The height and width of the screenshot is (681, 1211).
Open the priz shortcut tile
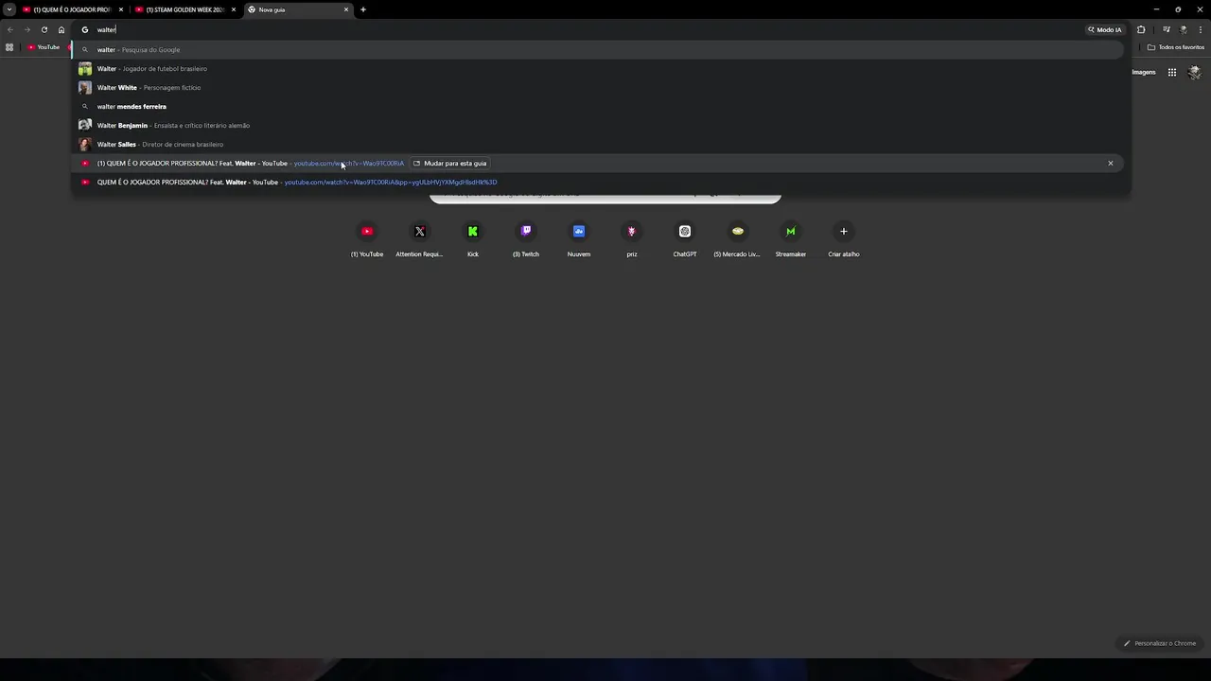pos(632,239)
